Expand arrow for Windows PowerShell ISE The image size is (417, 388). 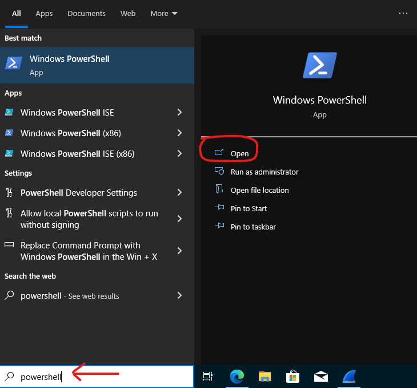coord(180,113)
